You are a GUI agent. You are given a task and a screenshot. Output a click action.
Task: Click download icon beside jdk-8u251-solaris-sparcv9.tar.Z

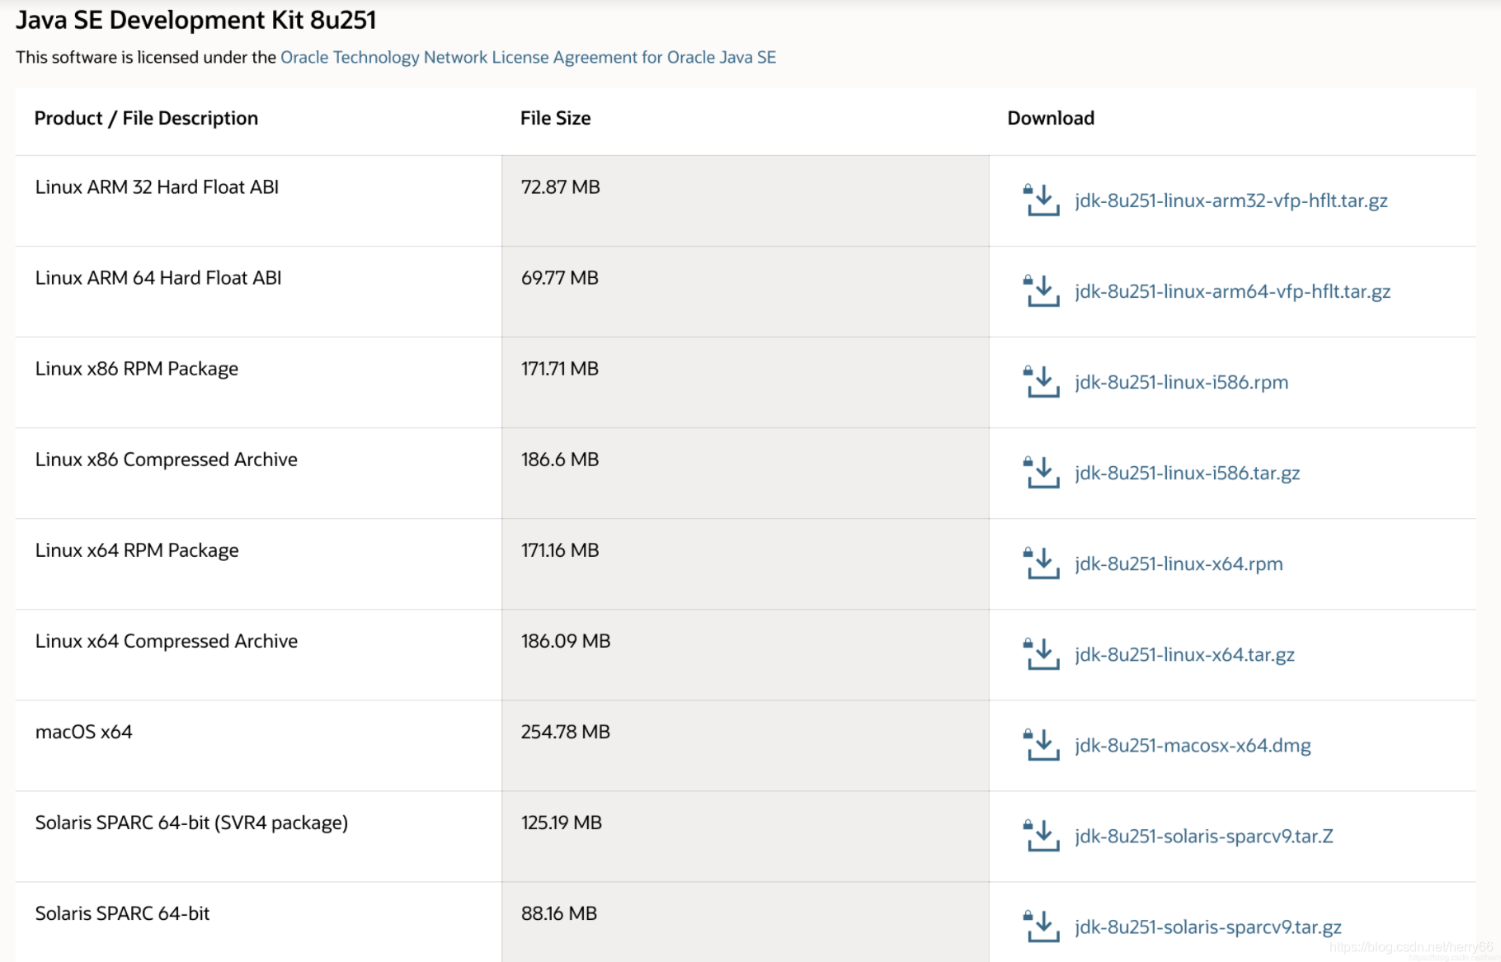point(1041,836)
